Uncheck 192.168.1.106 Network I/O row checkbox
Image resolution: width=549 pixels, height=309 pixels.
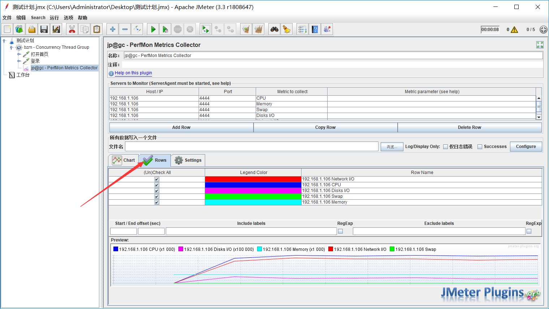(x=157, y=179)
